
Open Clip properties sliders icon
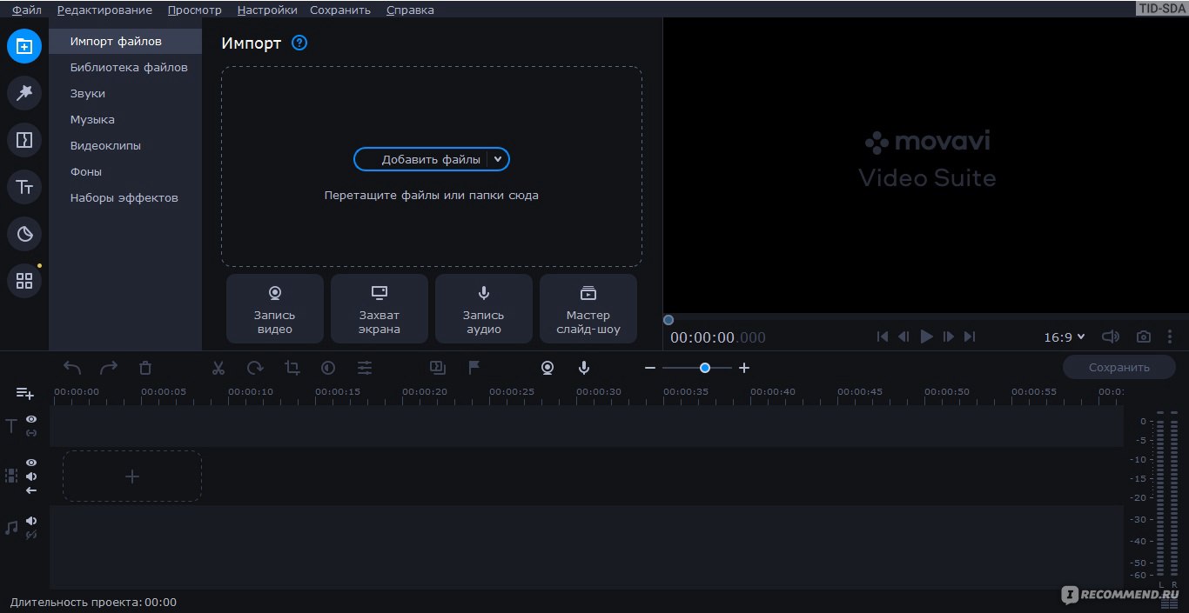[365, 368]
